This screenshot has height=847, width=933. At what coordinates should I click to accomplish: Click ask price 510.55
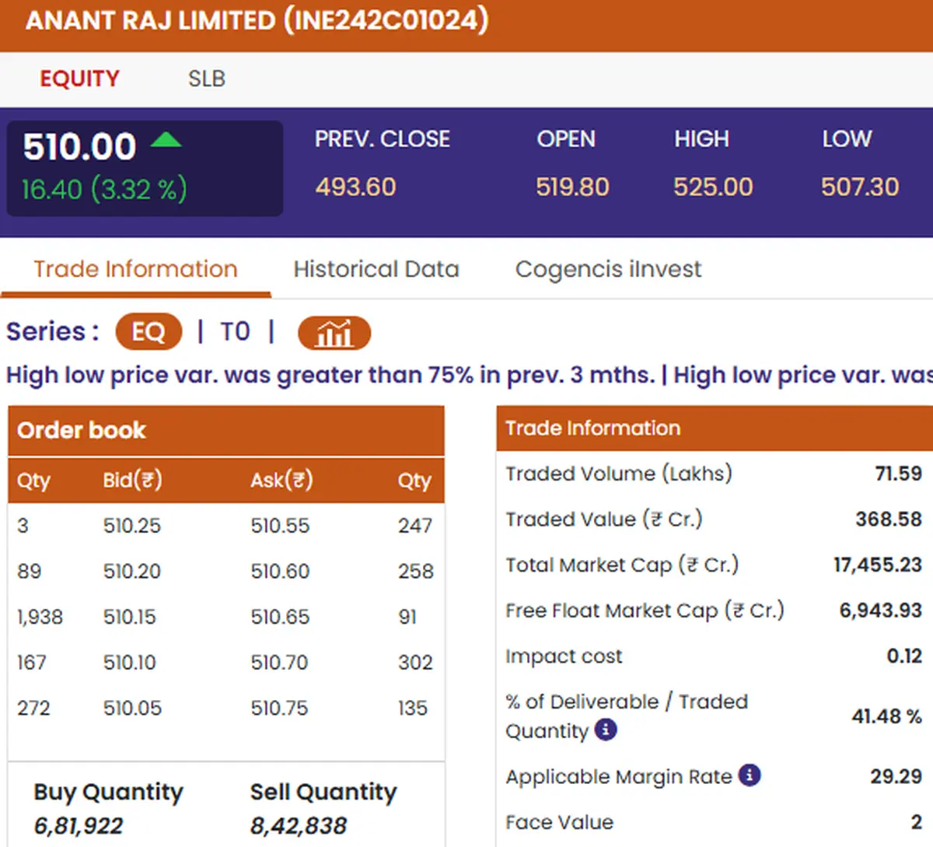click(x=280, y=526)
